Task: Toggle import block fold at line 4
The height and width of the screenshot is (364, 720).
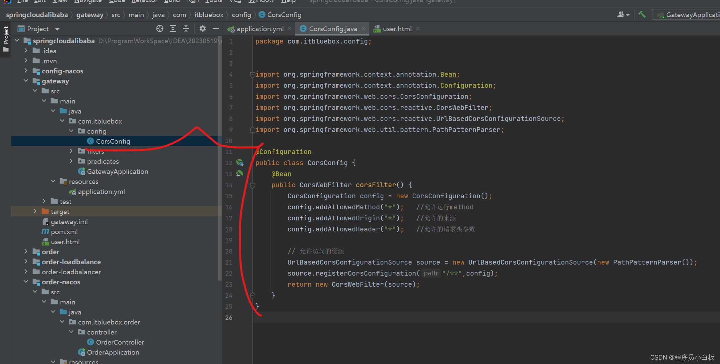Action: [253, 75]
